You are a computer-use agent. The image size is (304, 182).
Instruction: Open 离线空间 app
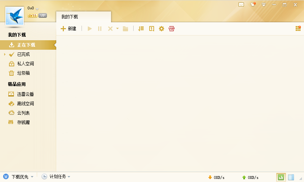(x=28, y=104)
